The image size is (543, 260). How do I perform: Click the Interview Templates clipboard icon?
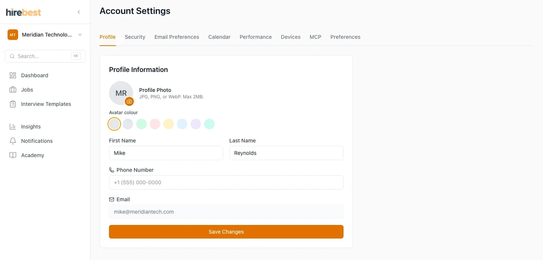(x=13, y=104)
